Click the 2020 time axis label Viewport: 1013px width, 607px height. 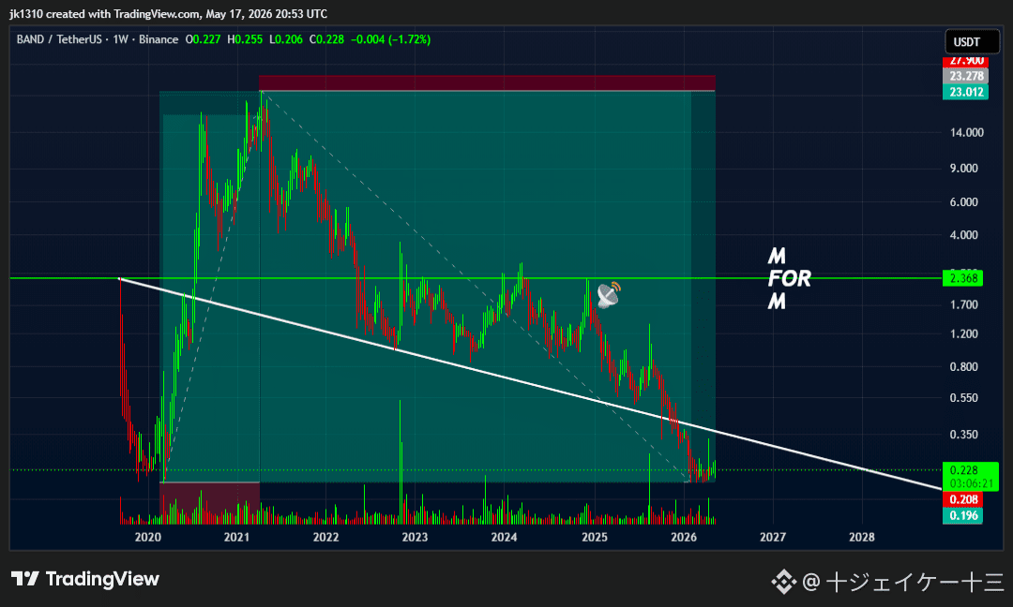coord(147,537)
